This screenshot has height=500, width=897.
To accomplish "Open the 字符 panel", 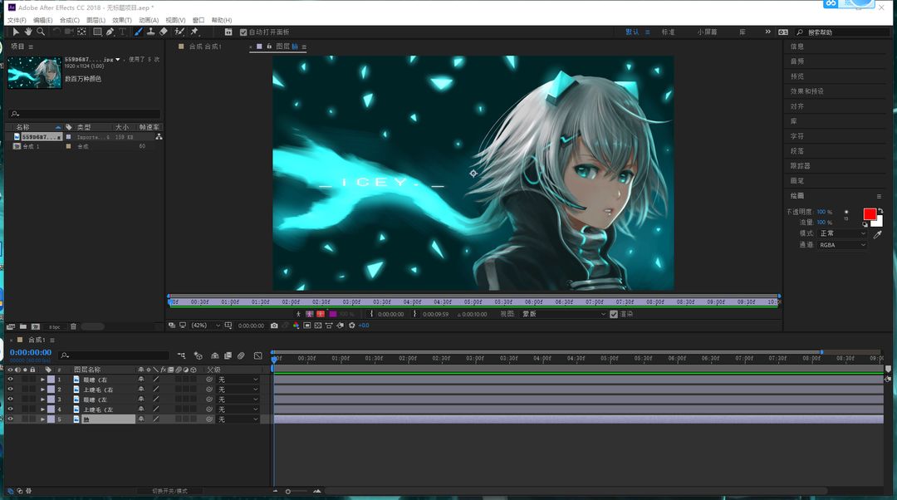I will tap(797, 136).
